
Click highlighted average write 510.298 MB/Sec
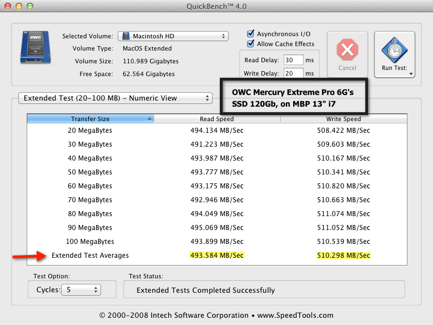coord(344,256)
